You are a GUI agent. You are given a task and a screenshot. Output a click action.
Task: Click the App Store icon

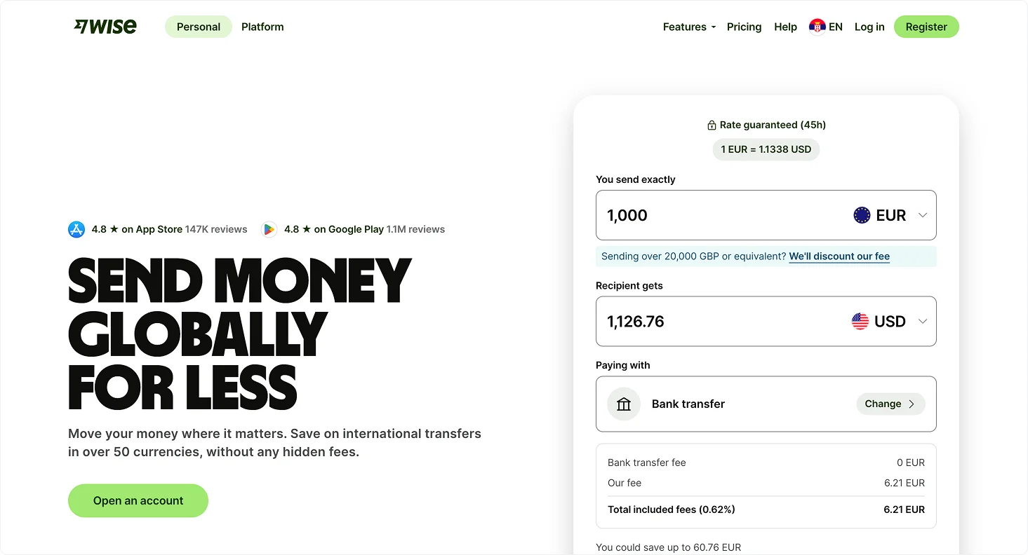pos(76,229)
